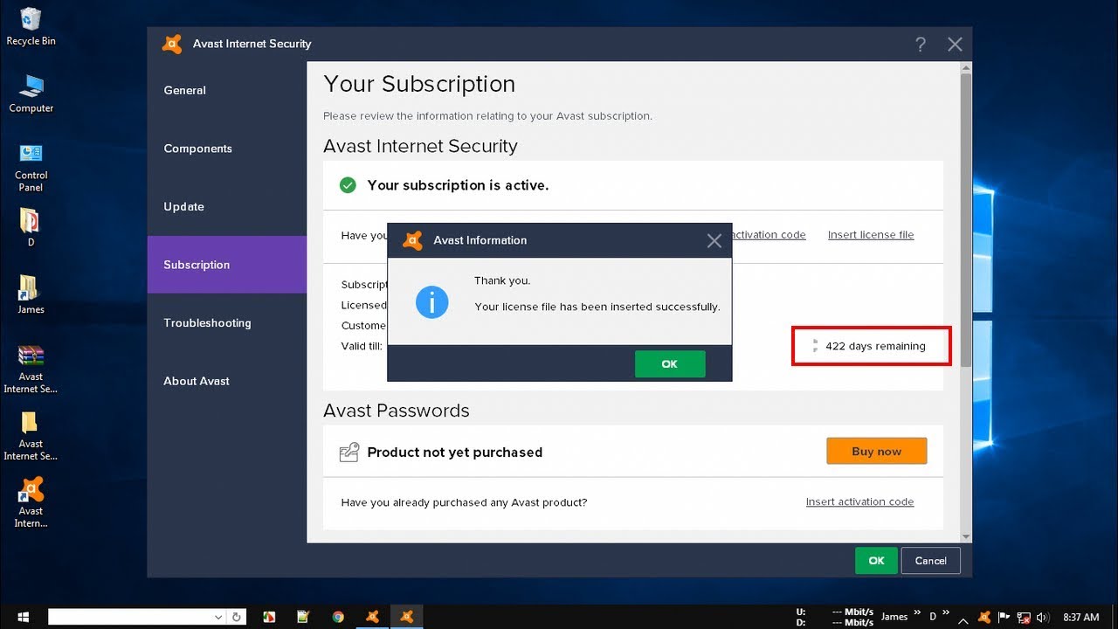Viewport: 1118px width, 629px height.
Task: Open the Components settings section
Action: click(197, 149)
